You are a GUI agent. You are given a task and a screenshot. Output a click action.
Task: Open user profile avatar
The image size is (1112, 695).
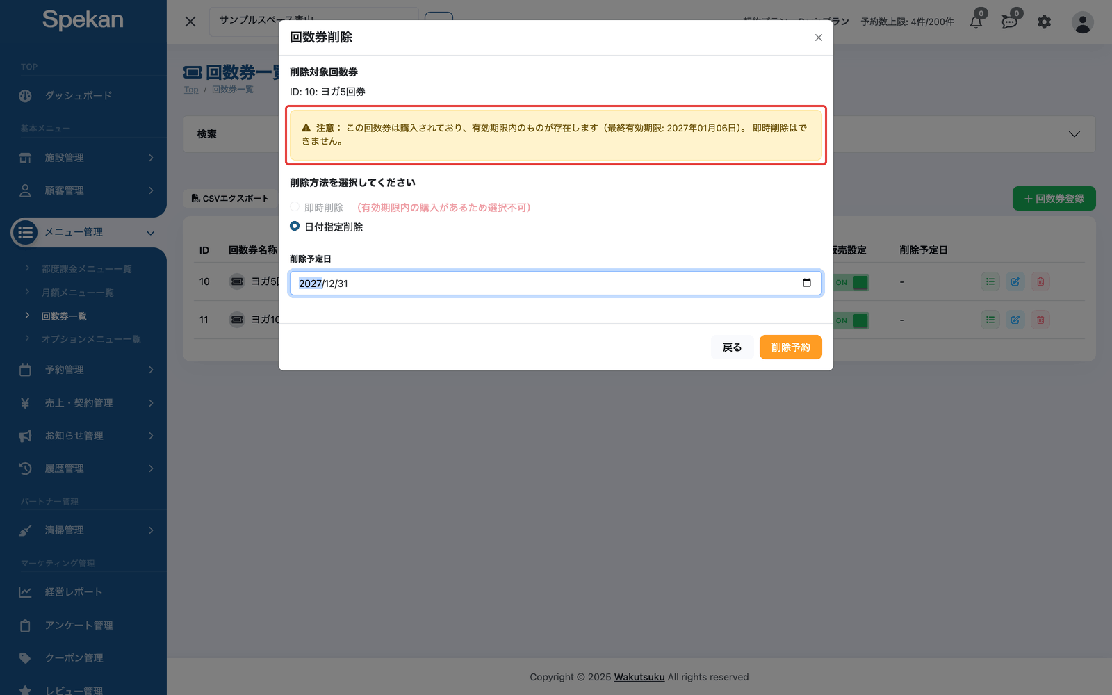[x=1082, y=22]
